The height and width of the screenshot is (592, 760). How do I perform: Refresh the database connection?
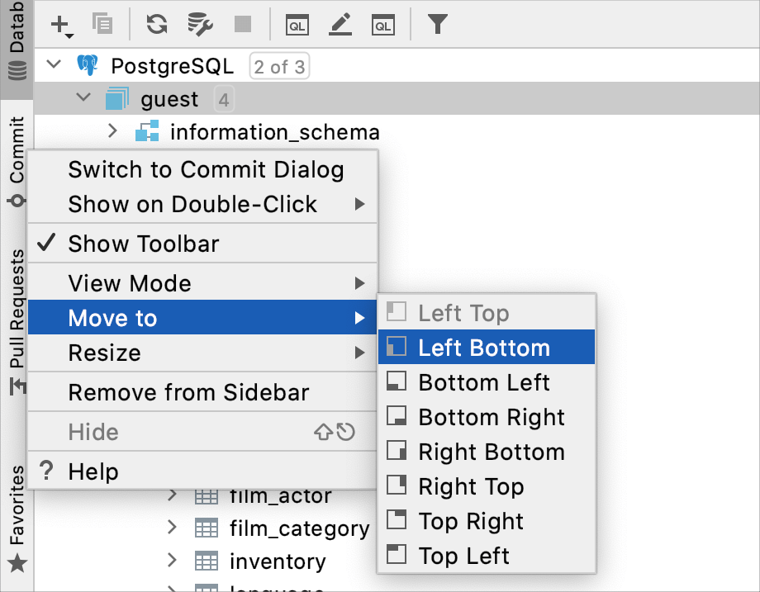[156, 25]
